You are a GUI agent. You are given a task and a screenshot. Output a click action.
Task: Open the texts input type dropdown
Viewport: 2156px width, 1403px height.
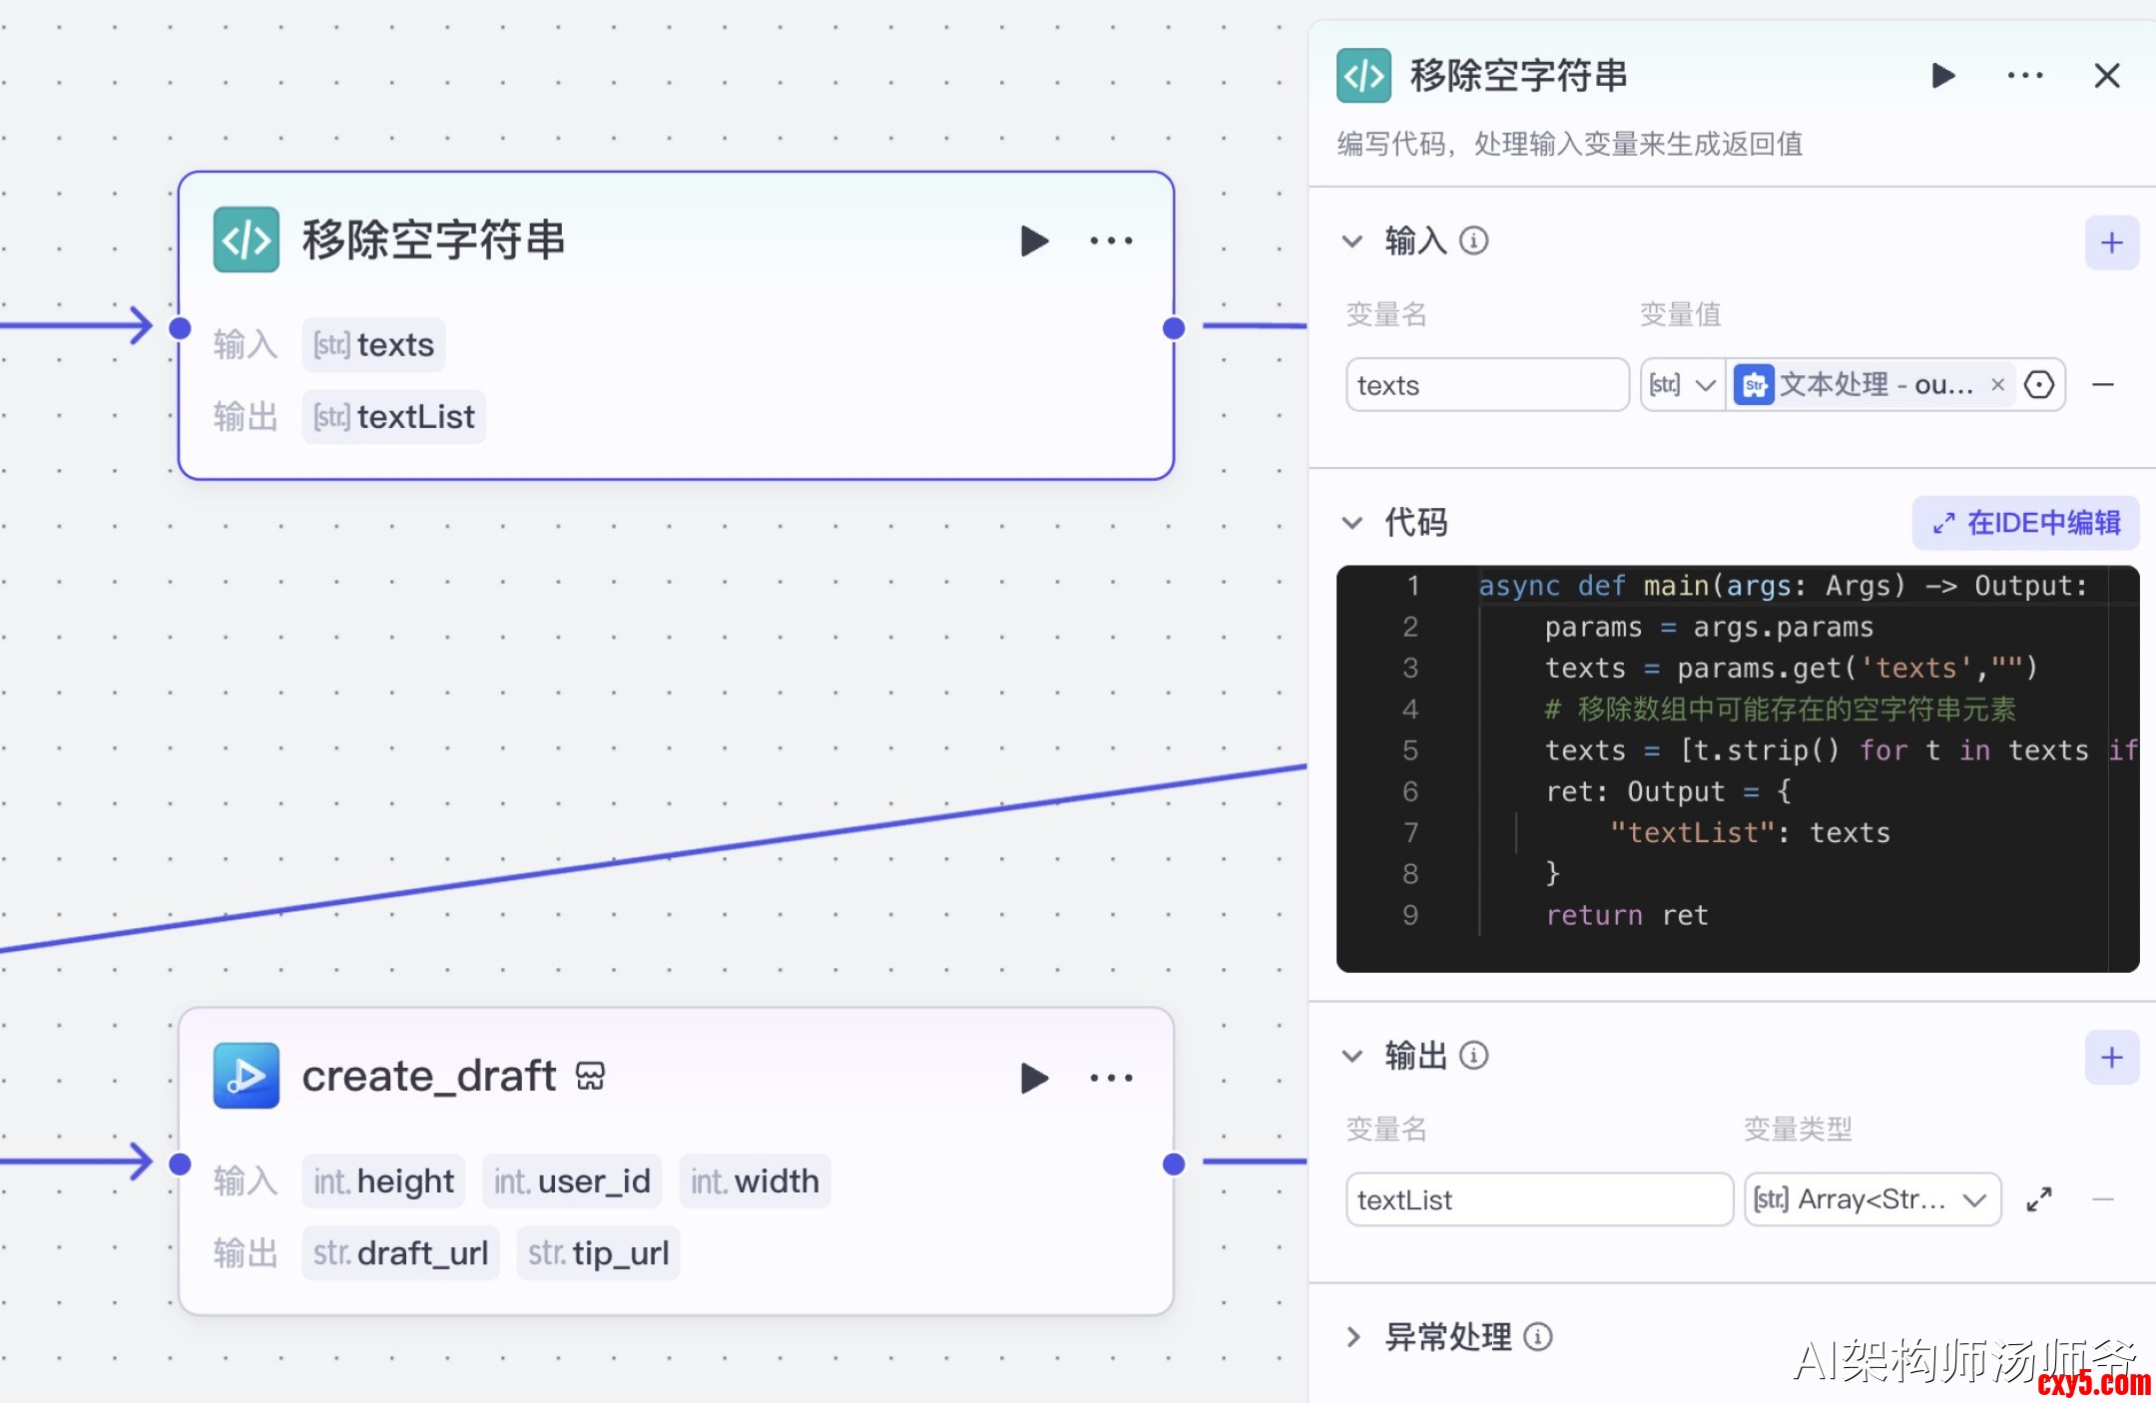click(x=1683, y=385)
